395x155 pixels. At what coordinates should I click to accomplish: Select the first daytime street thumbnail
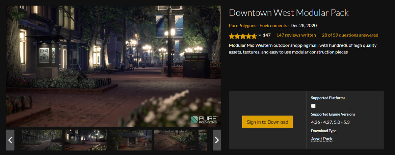(41, 140)
